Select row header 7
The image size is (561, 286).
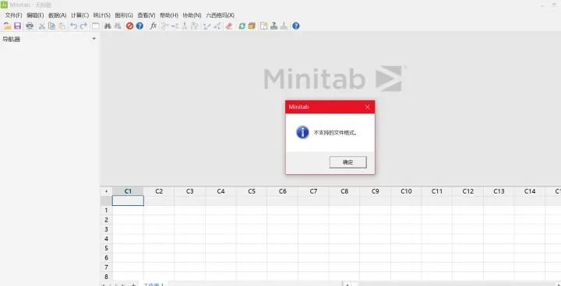106,267
